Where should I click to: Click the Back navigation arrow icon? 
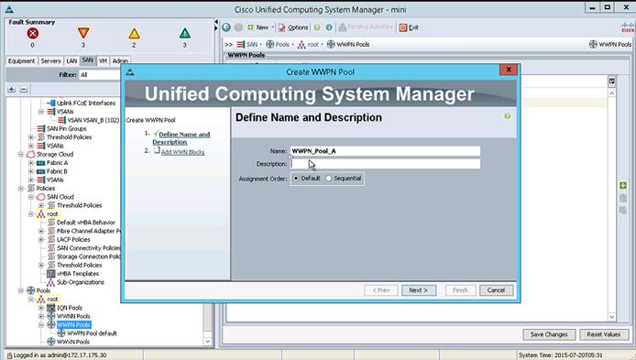pyautogui.click(x=226, y=27)
